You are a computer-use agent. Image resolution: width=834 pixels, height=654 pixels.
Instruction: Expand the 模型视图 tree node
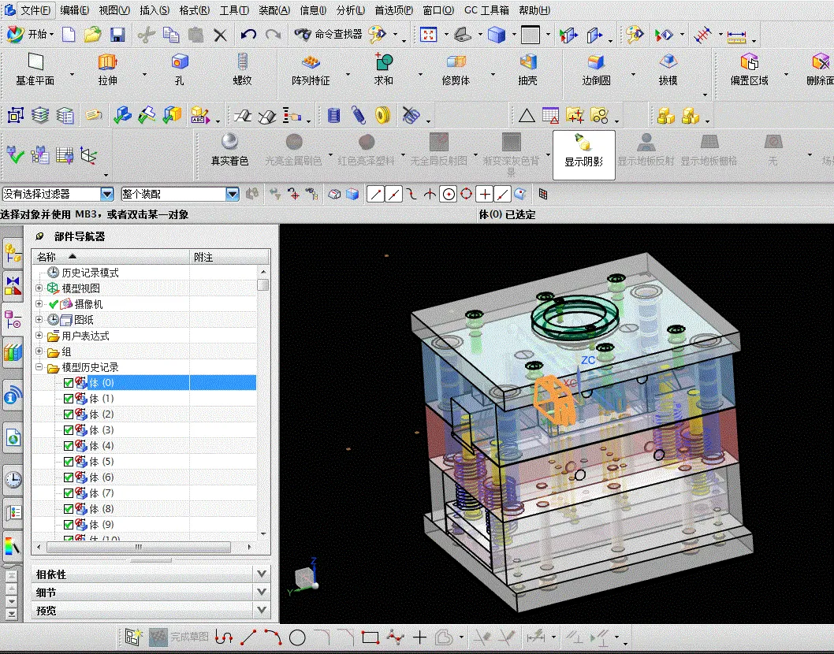[39, 288]
